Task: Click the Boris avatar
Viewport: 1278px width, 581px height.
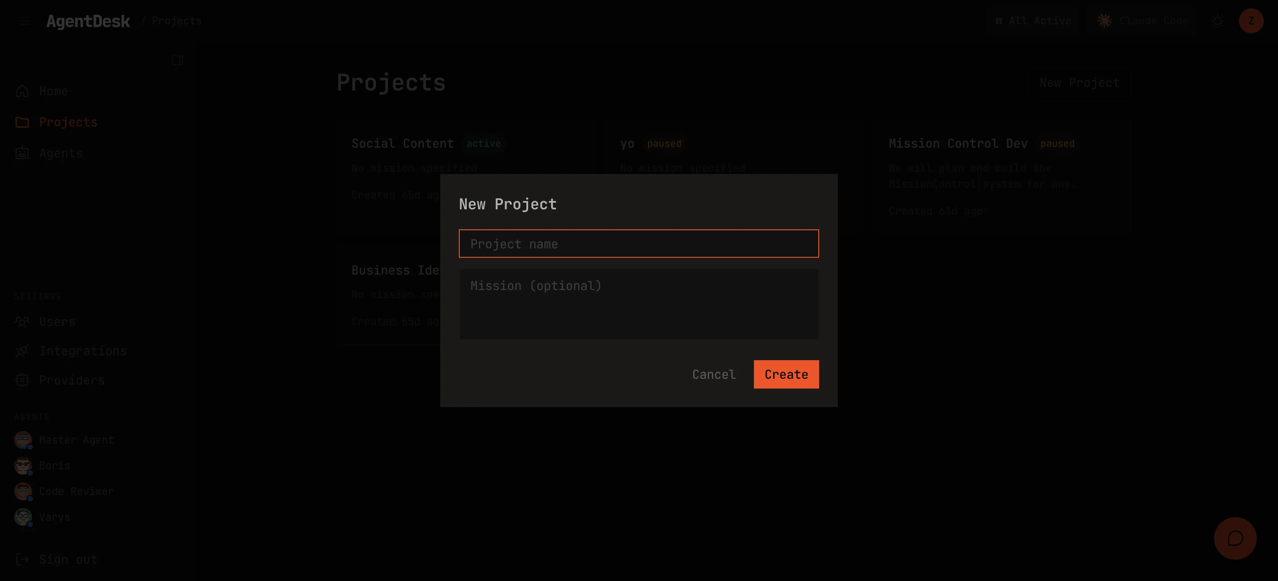Action: (24, 466)
